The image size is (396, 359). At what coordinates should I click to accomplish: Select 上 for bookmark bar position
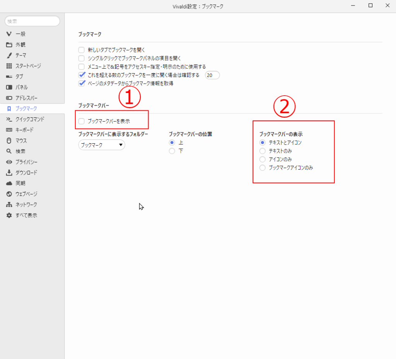[x=172, y=143]
